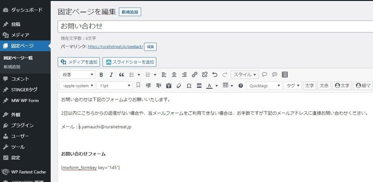Open keyboard shortcuts help question mark
Screen dimensions: 373x182
point(241,85)
